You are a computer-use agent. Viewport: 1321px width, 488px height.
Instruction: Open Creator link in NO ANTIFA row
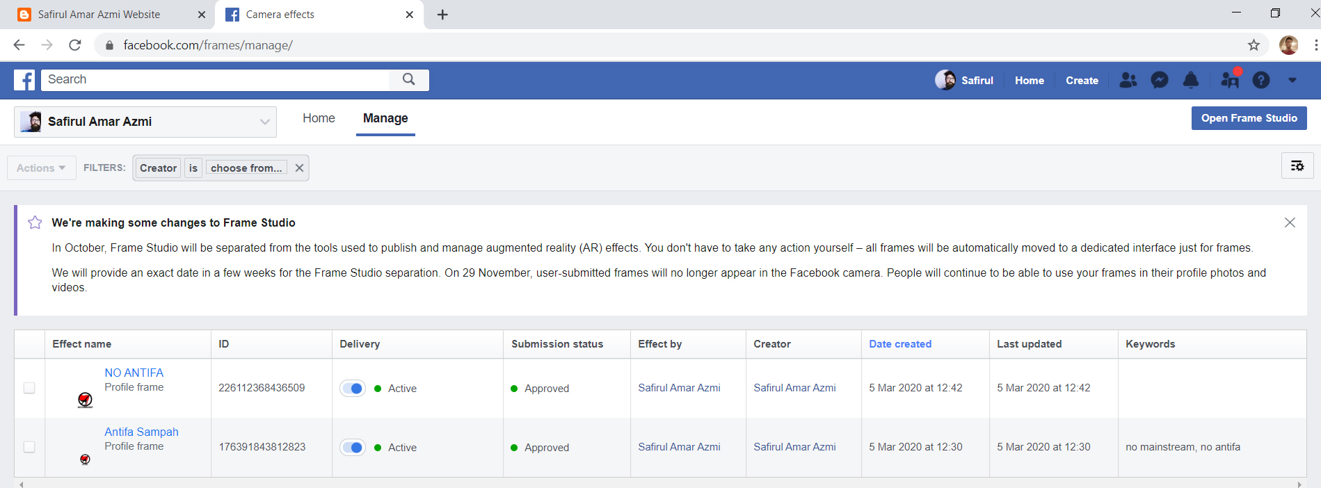pyautogui.click(x=794, y=388)
